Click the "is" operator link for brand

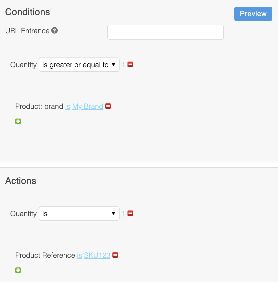pos(68,106)
